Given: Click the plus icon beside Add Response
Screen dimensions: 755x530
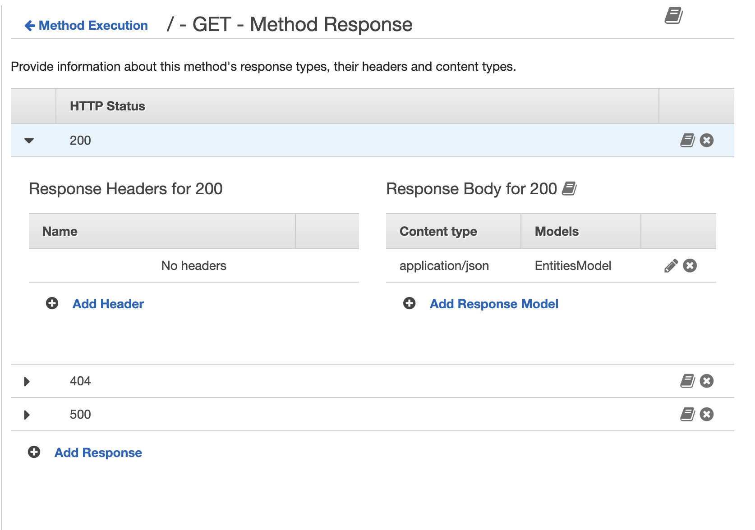Looking at the screenshot, I should pyautogui.click(x=33, y=452).
